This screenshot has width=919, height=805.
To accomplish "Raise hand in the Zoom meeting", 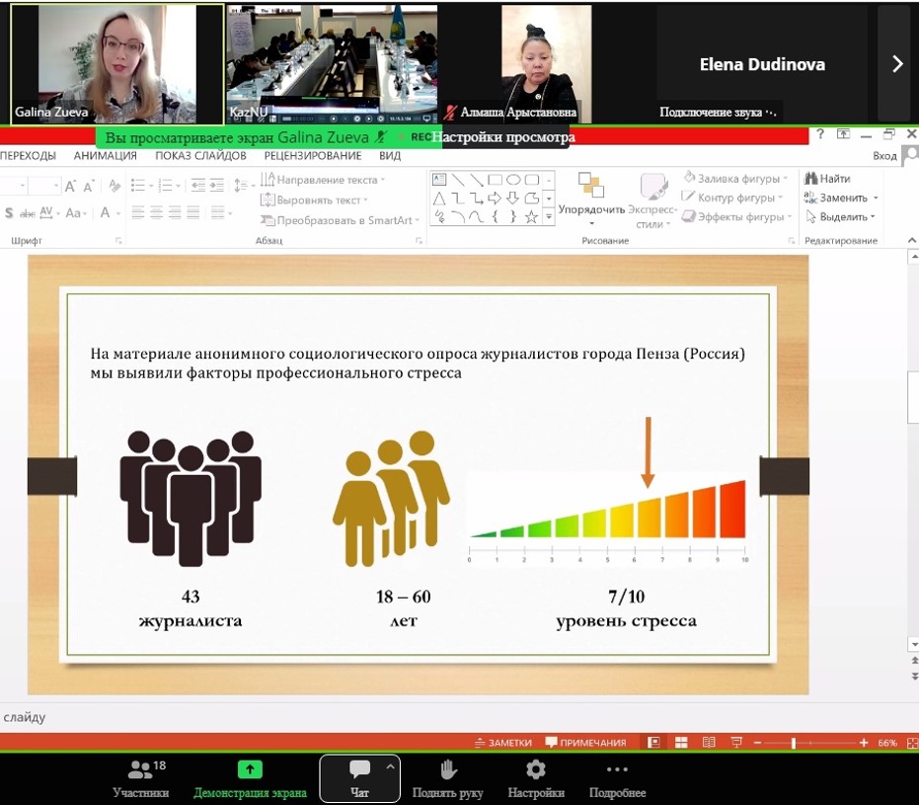I will 447,776.
